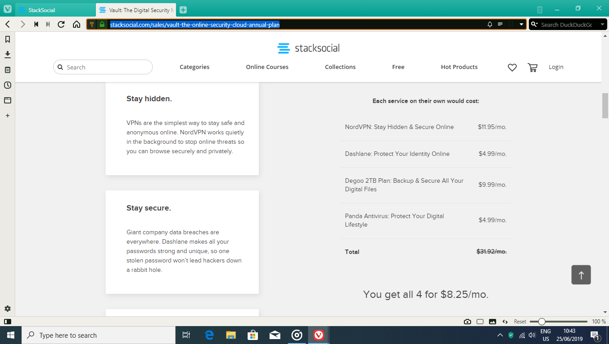Open a new tab

coord(183,10)
